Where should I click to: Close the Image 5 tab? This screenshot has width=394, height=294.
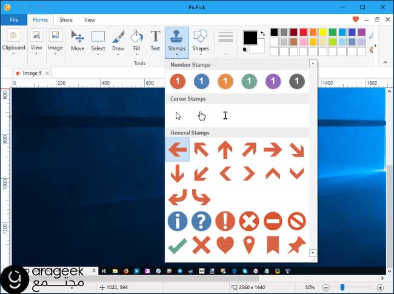(47, 73)
